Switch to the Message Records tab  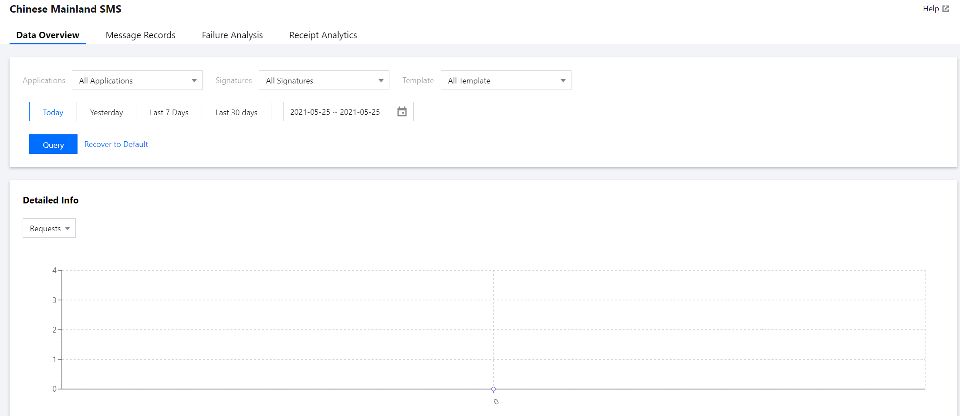coord(141,35)
